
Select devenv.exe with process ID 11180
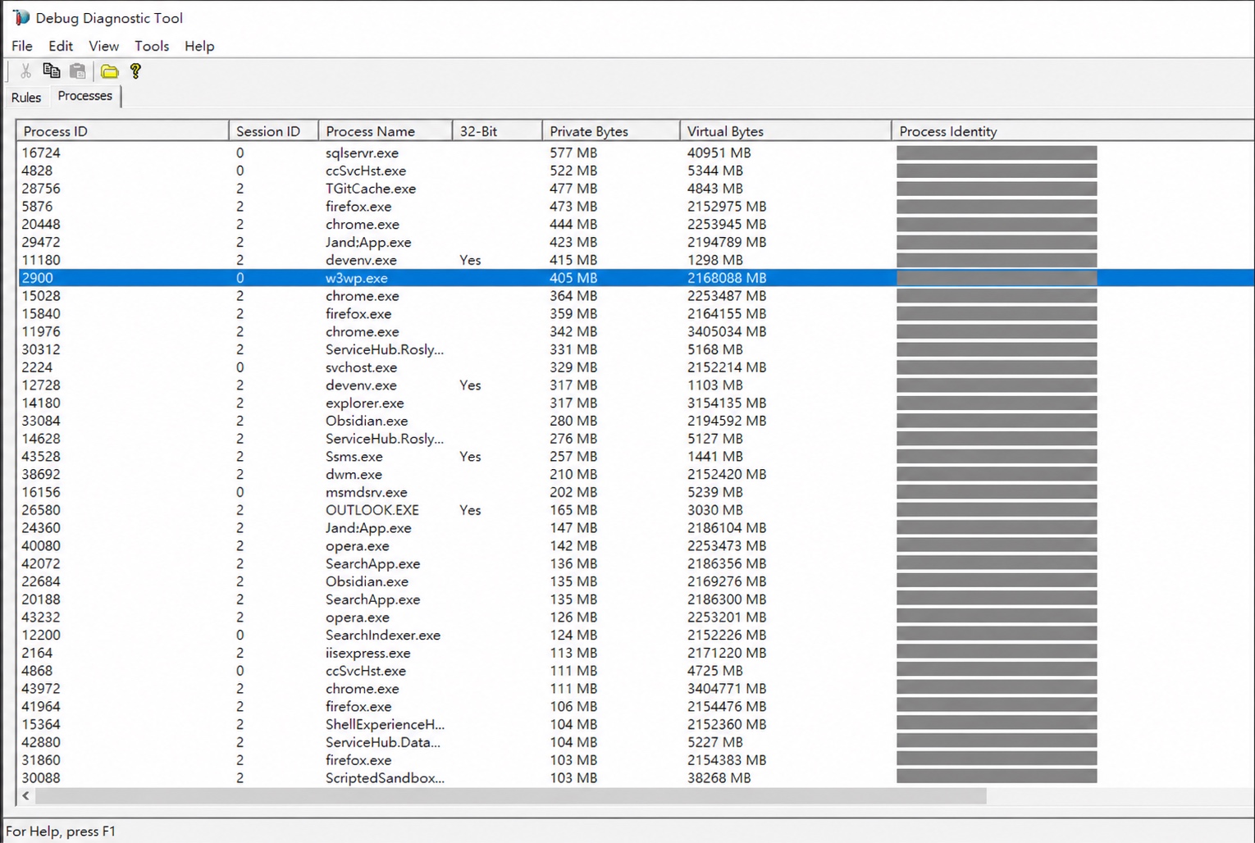pos(636,260)
